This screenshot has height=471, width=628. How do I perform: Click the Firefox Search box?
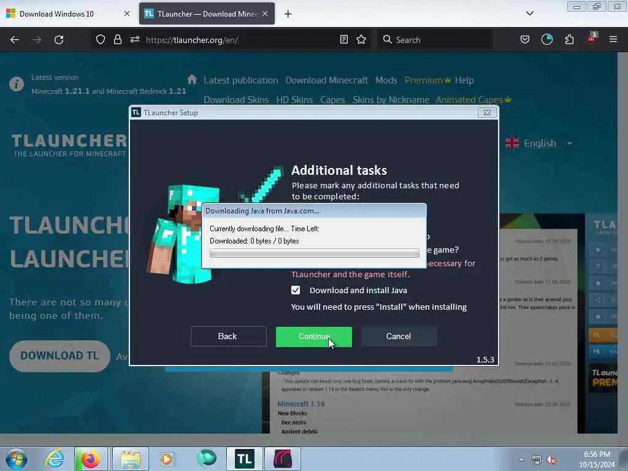click(435, 40)
